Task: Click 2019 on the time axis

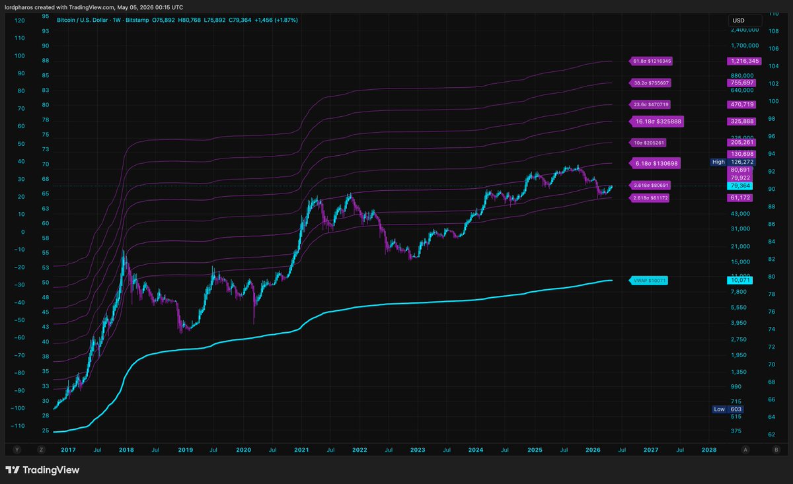Action: click(x=184, y=450)
